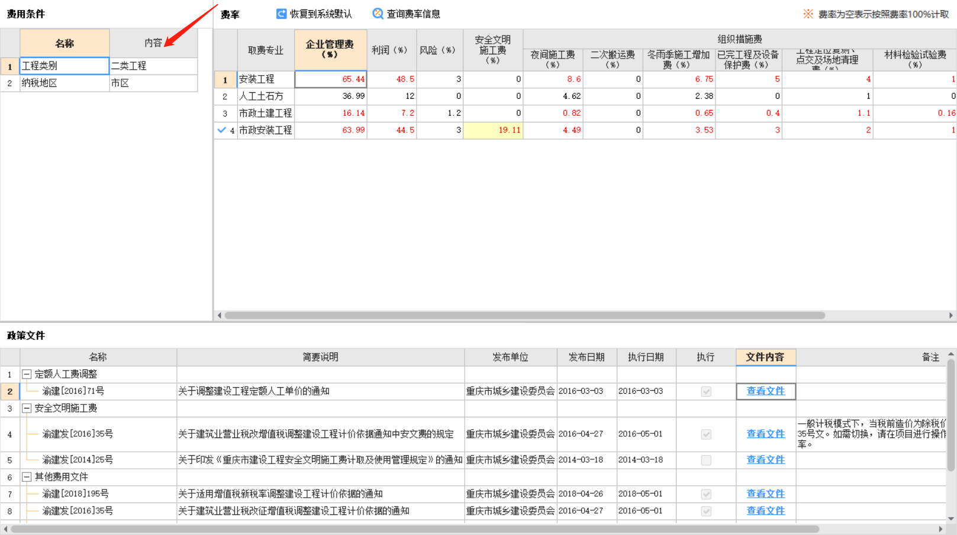Click right arrow of rate table scrollbar
The width and height of the screenshot is (957, 535).
pos(951,315)
